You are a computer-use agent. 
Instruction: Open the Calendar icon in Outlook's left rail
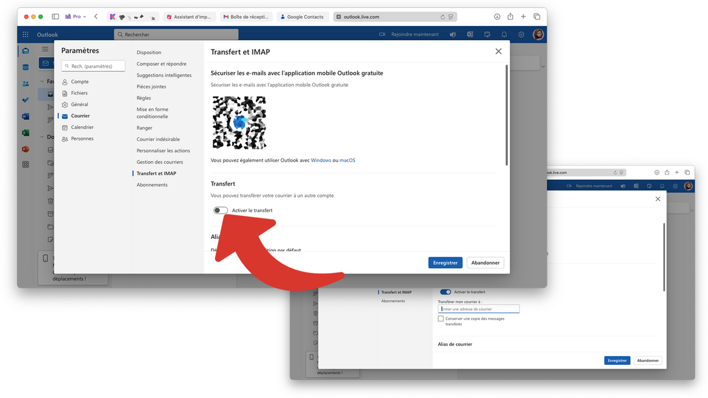click(25, 67)
